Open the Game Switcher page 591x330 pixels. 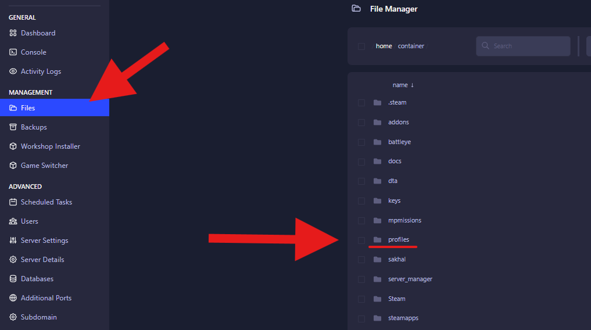click(x=44, y=166)
